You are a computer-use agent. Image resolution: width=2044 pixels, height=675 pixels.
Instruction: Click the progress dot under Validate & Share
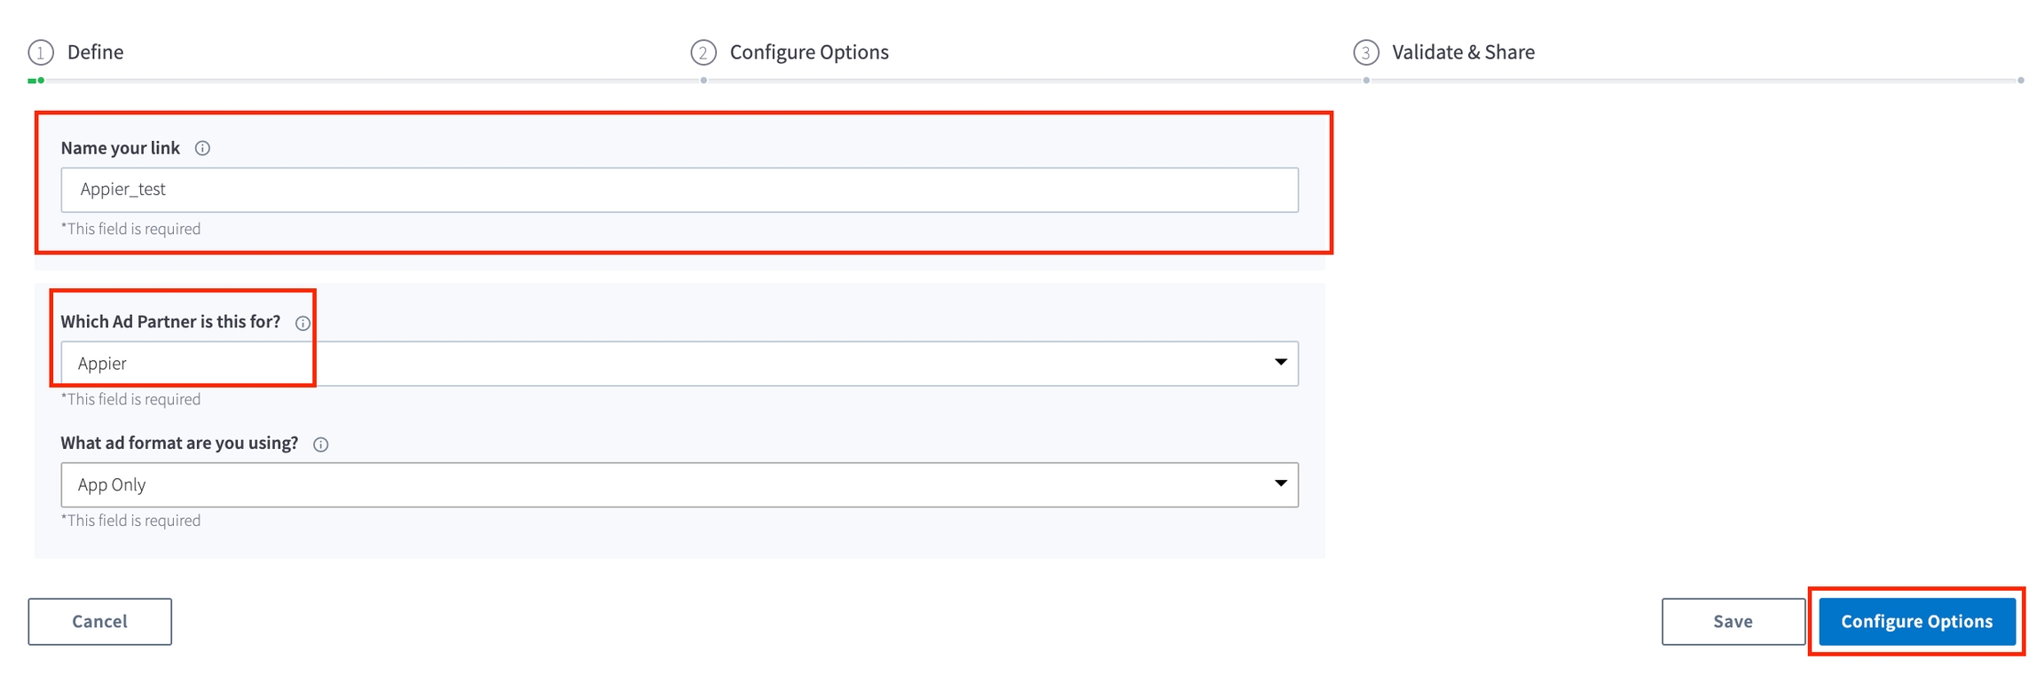click(1366, 81)
